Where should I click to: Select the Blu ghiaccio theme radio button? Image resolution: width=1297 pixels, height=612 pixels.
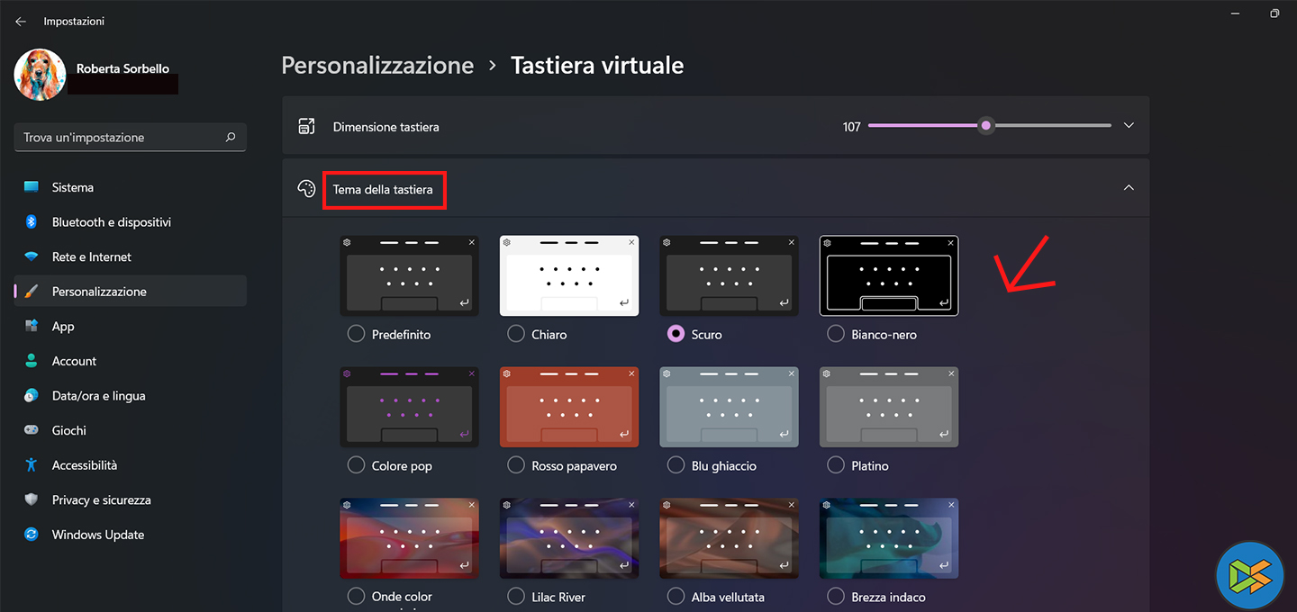676,465
